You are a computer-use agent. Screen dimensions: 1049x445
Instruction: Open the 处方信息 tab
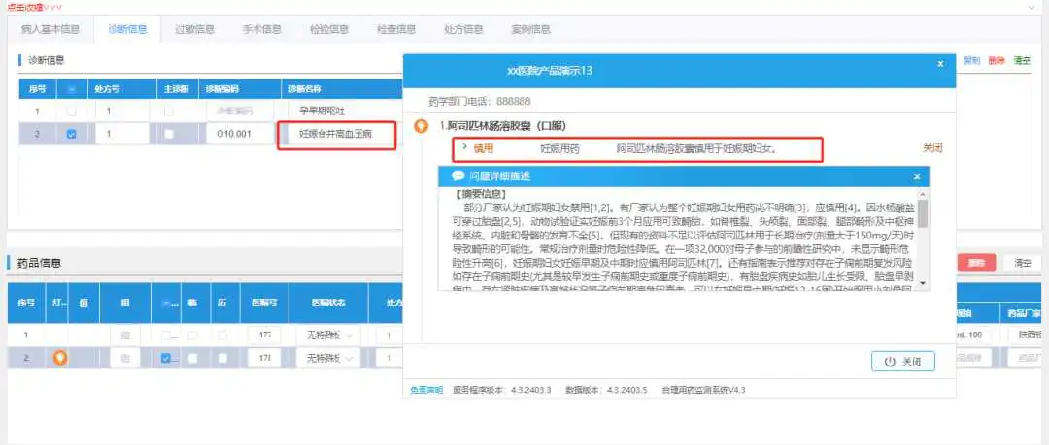point(463,29)
